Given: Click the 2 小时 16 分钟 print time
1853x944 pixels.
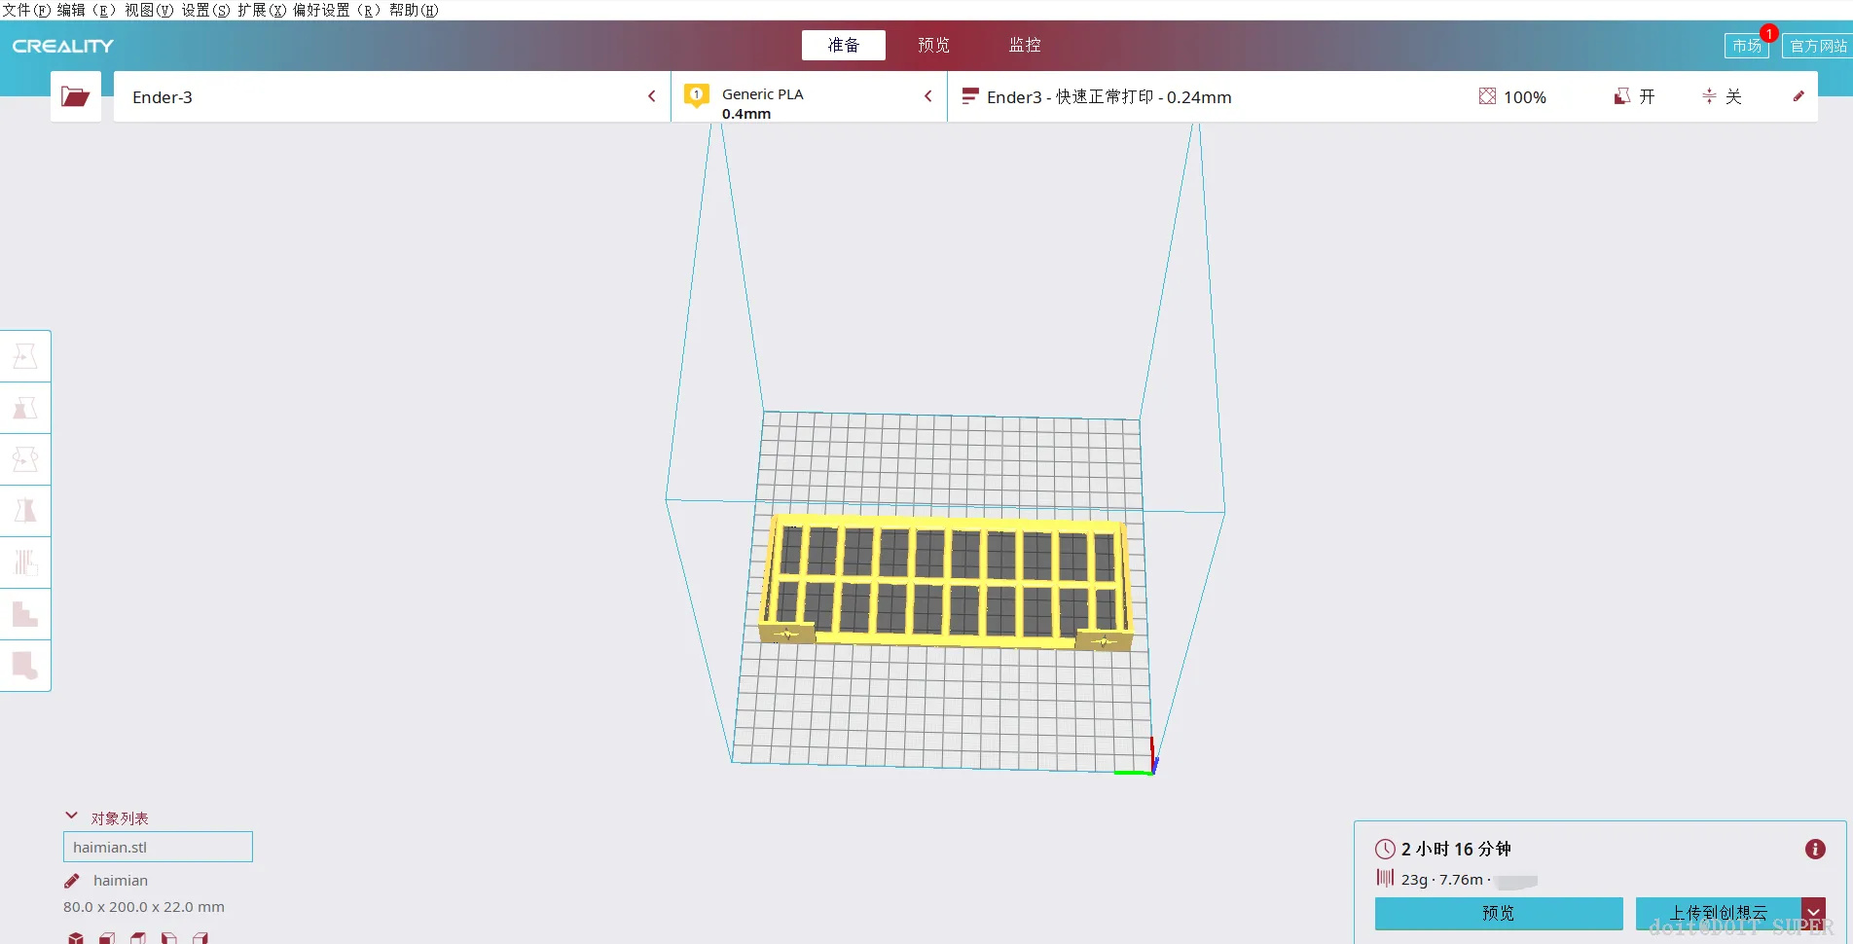Looking at the screenshot, I should 1456,850.
